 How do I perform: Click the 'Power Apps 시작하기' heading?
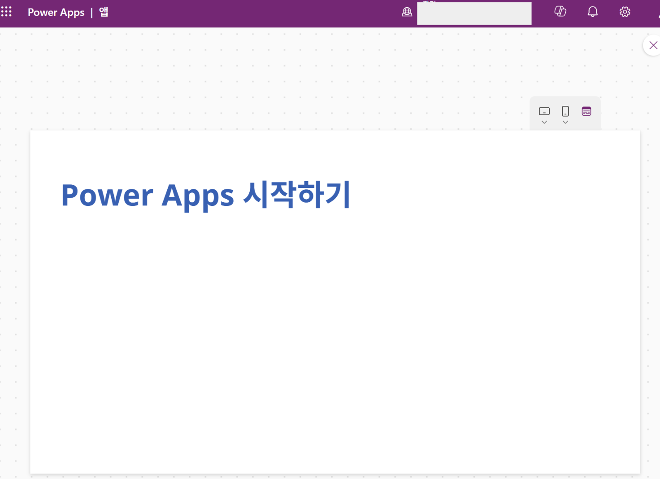(205, 195)
